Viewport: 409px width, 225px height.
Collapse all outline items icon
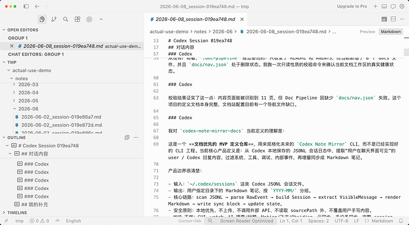tap(127, 138)
